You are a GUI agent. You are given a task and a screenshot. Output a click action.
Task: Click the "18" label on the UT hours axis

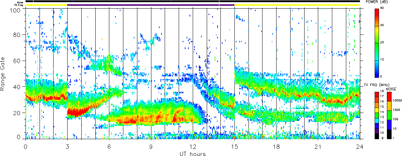click(277, 147)
